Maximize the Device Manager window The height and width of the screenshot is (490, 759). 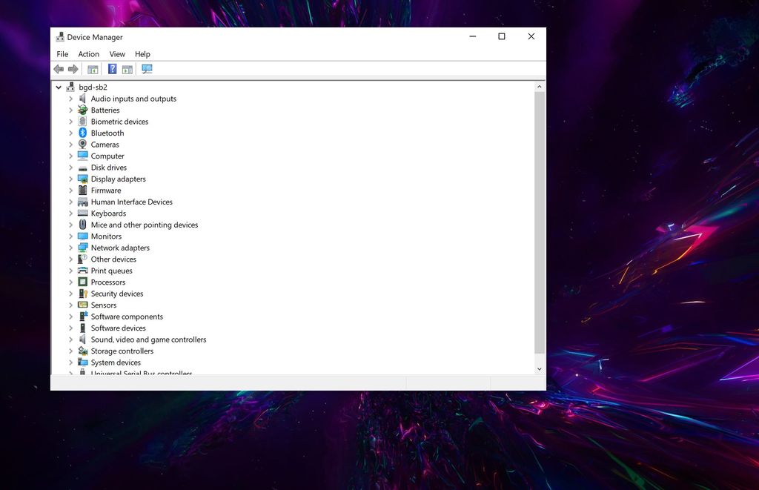coord(502,37)
